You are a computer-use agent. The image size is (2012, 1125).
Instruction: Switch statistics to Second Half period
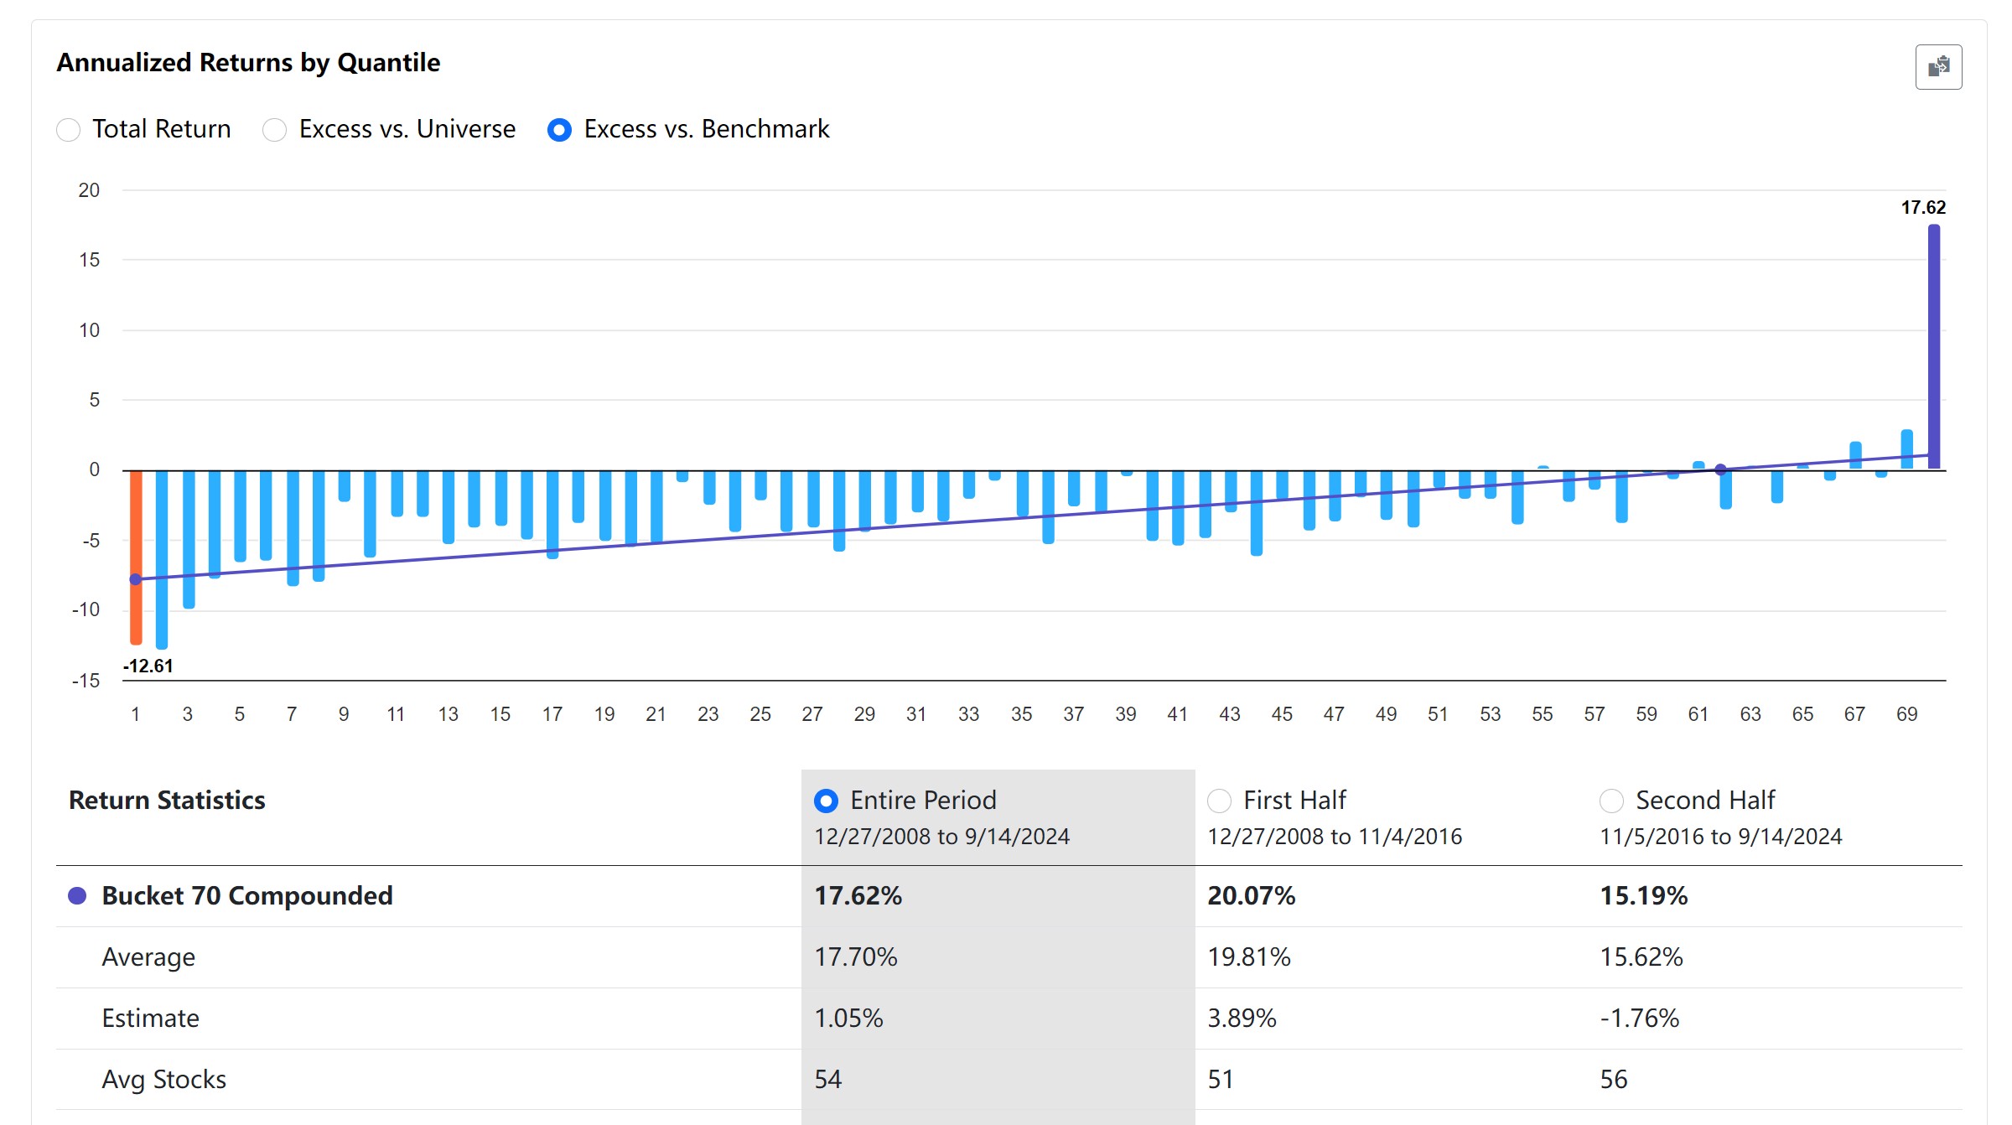point(1611,801)
